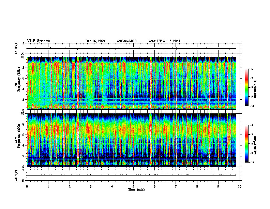The image size is (270, 209).
Task: Click the ch.1 color bar log(PSD) label
Action: point(255,89)
